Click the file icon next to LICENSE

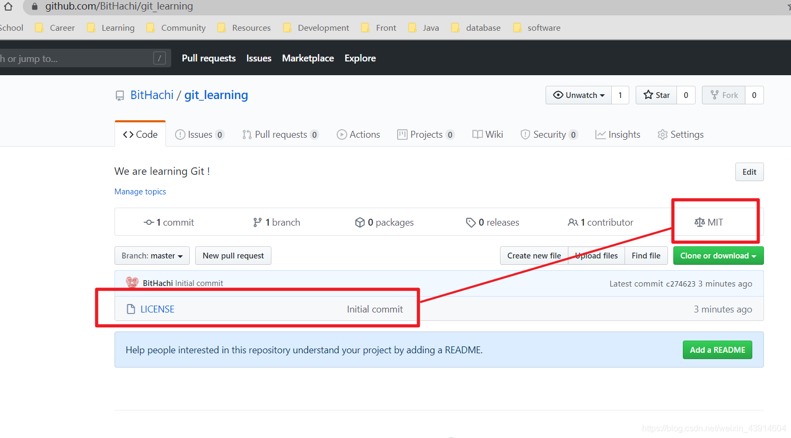131,309
